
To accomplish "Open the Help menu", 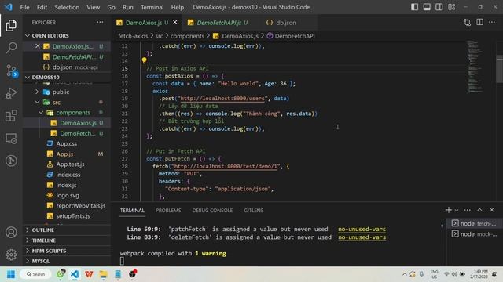I will (178, 7).
